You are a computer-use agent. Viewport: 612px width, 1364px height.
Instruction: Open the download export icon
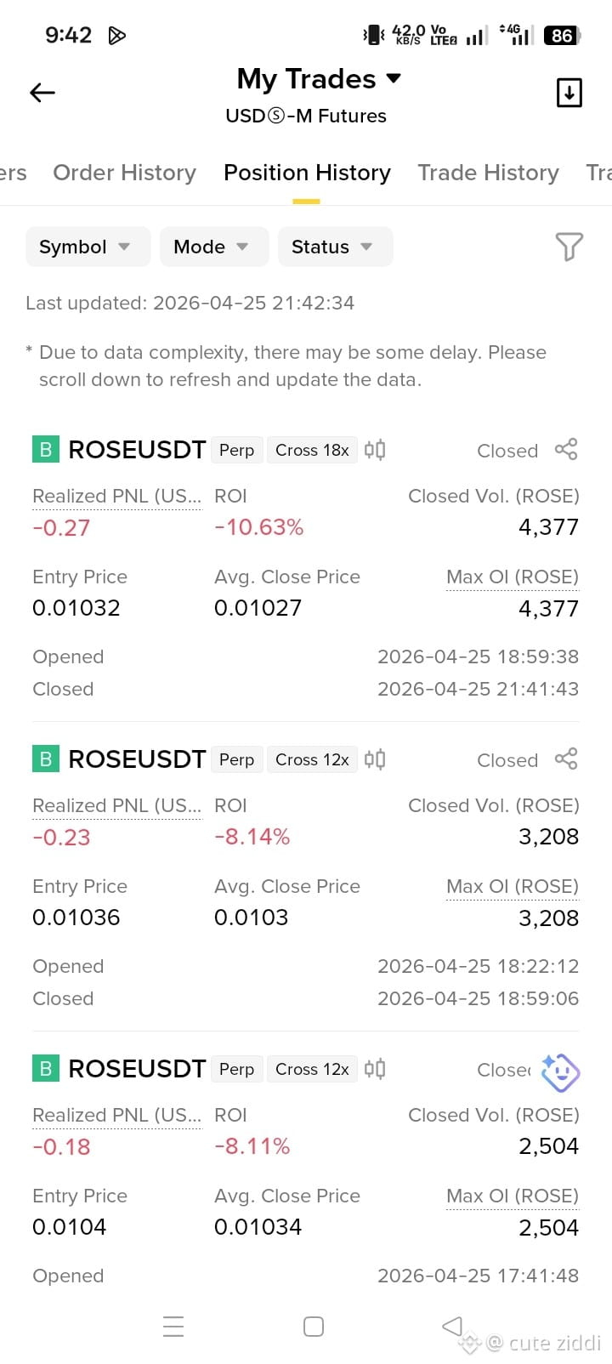569,93
